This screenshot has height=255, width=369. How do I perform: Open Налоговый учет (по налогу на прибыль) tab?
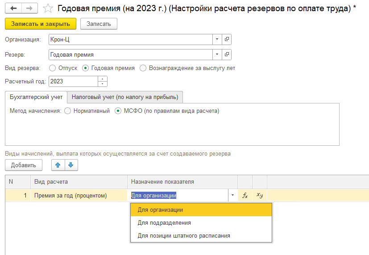point(125,97)
